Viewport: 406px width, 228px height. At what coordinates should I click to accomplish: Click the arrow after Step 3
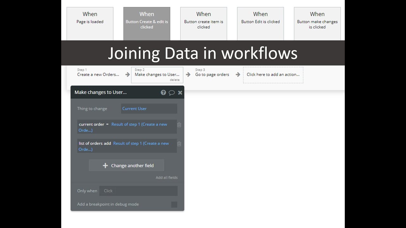click(238, 75)
